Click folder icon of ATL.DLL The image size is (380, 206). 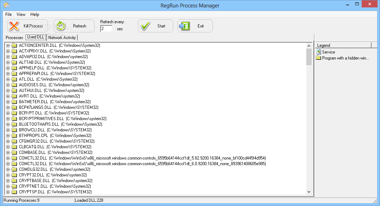click(x=14, y=79)
